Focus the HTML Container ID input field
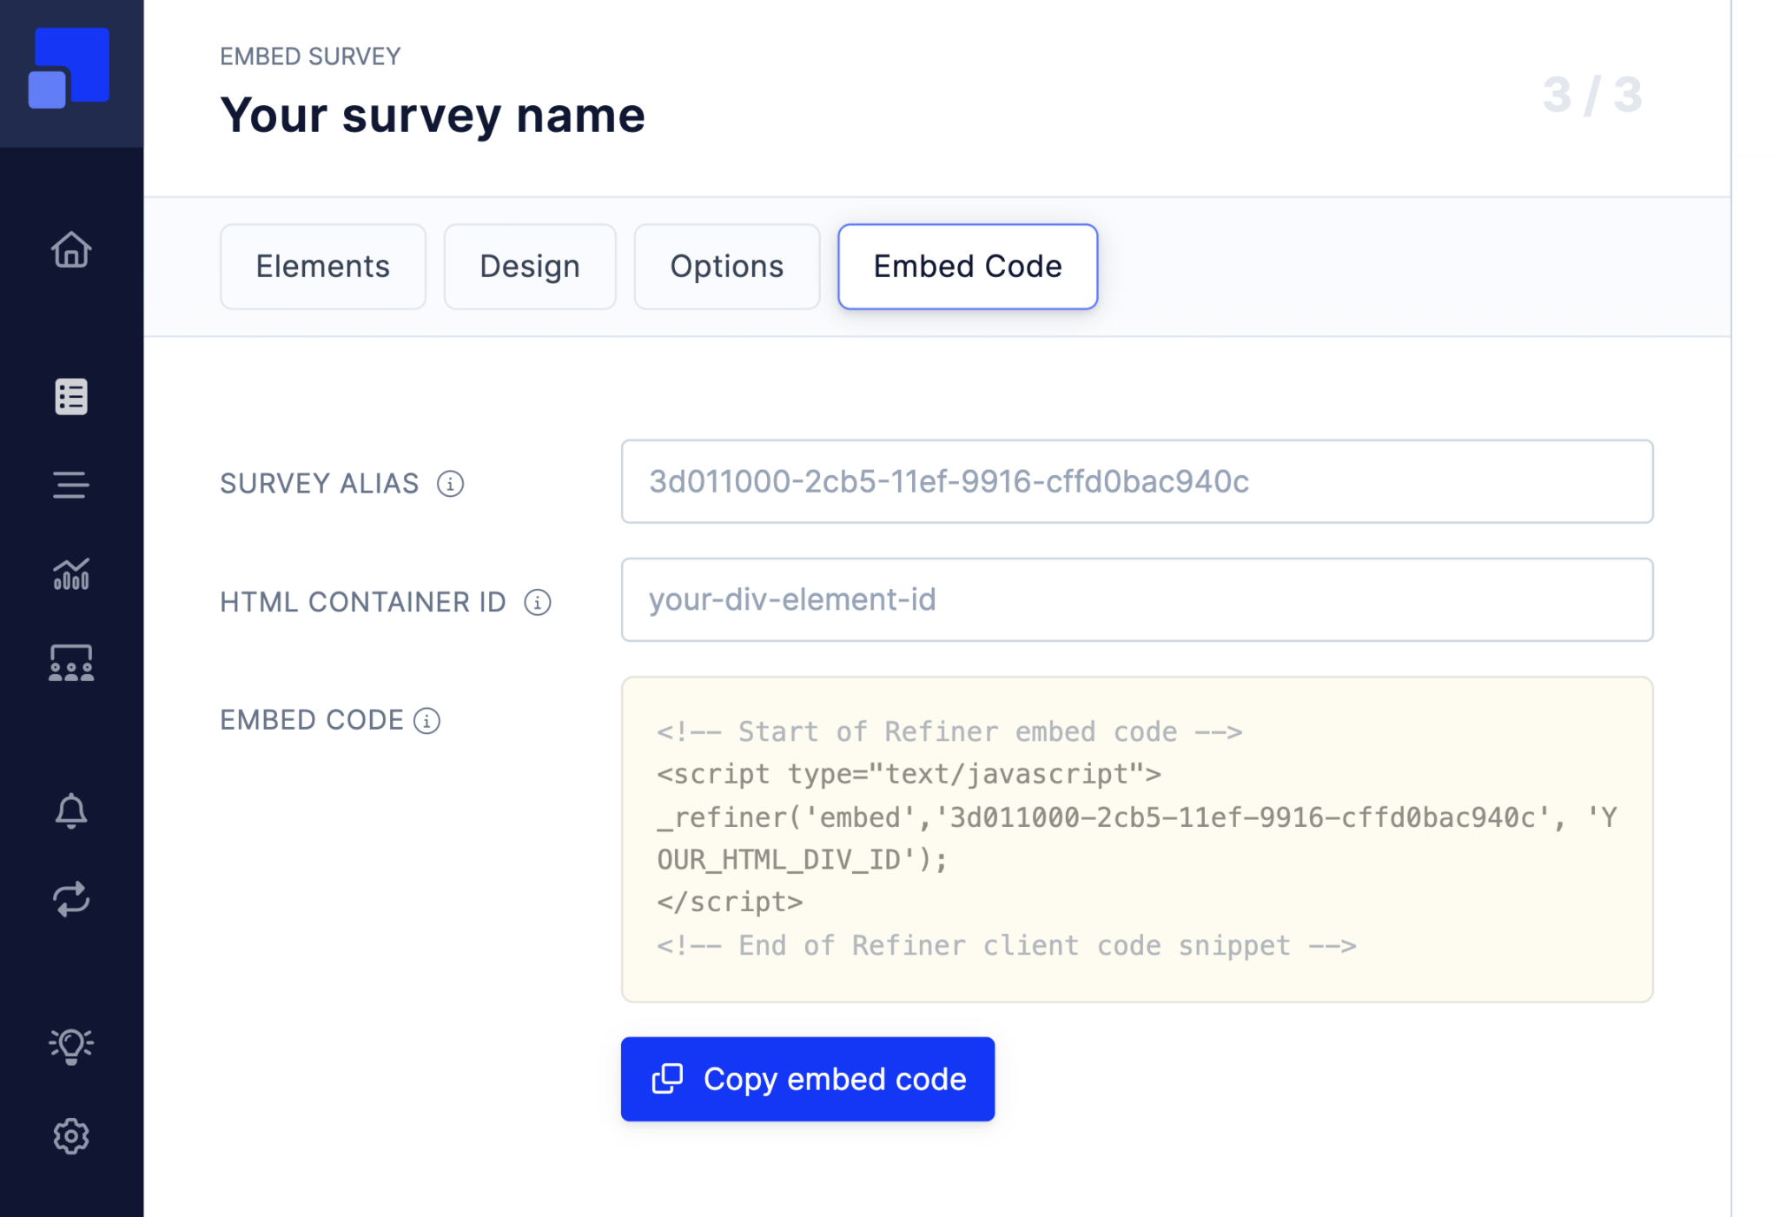Image resolution: width=1779 pixels, height=1217 pixels. click(x=1137, y=600)
